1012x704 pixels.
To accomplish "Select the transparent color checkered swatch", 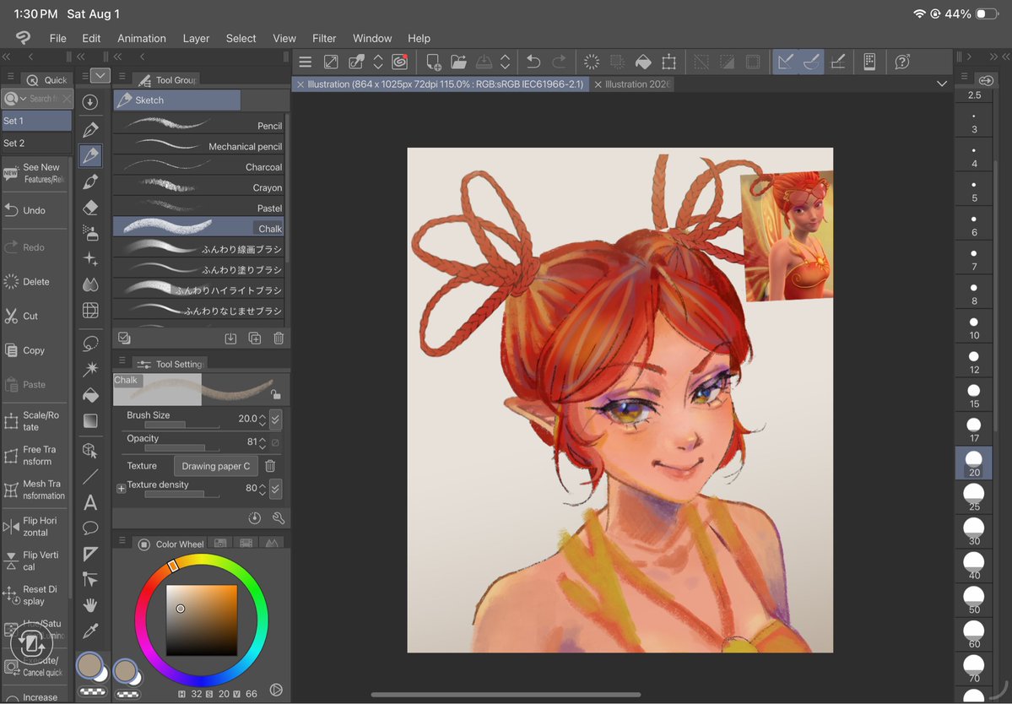I will click(x=92, y=691).
